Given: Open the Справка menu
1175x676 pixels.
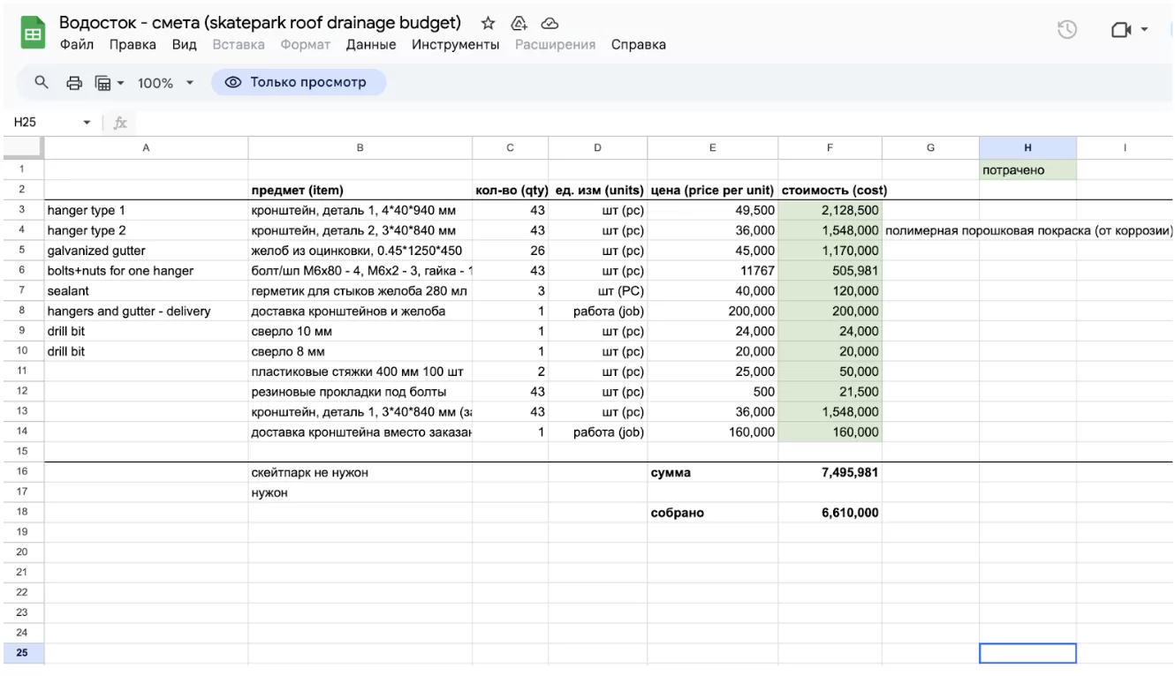Looking at the screenshot, I should point(638,45).
